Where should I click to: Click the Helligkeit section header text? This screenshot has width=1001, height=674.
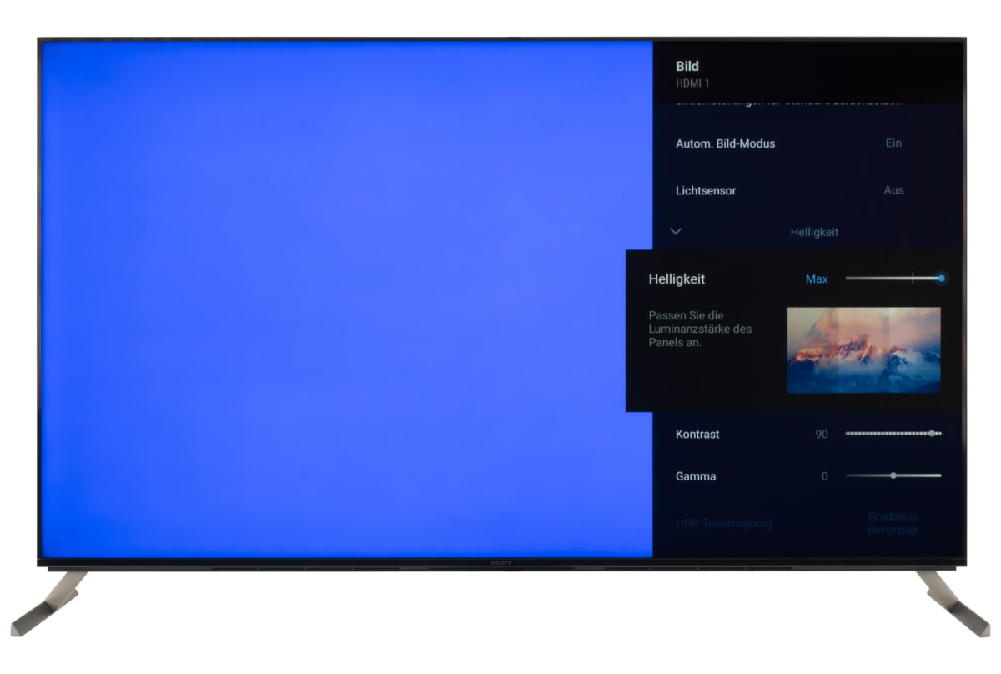coord(814,232)
